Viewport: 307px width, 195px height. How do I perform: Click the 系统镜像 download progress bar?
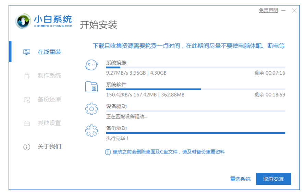195,68
